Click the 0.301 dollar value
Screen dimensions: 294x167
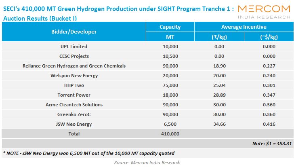(x=269, y=85)
